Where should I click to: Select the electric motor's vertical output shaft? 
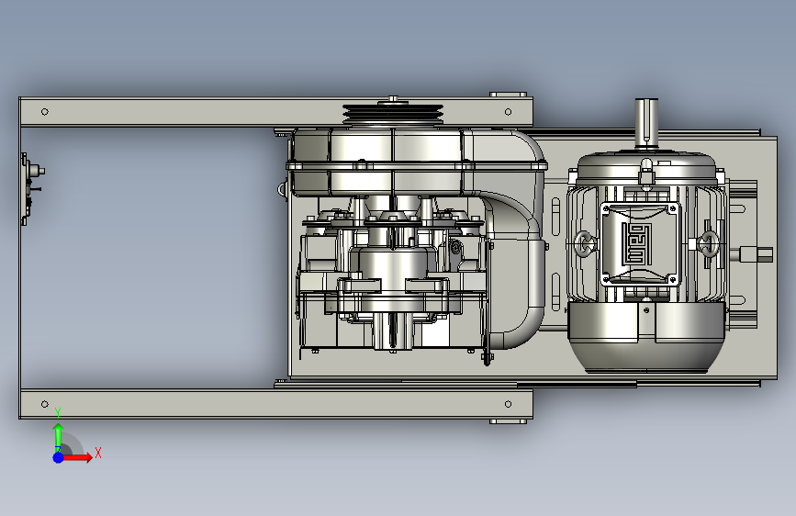coord(646,123)
